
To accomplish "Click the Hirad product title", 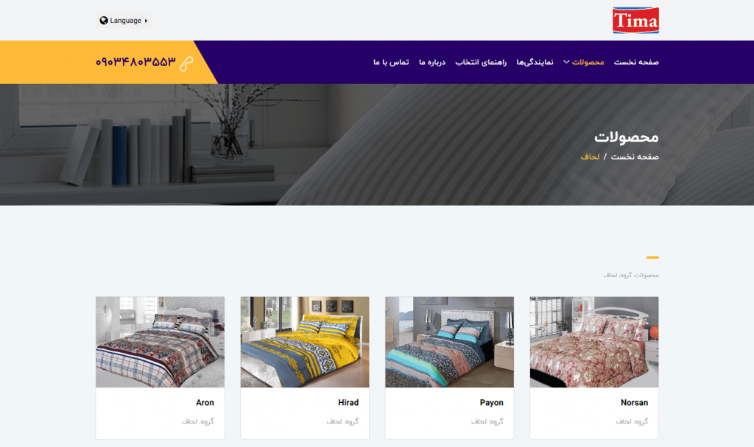I will pyautogui.click(x=348, y=402).
